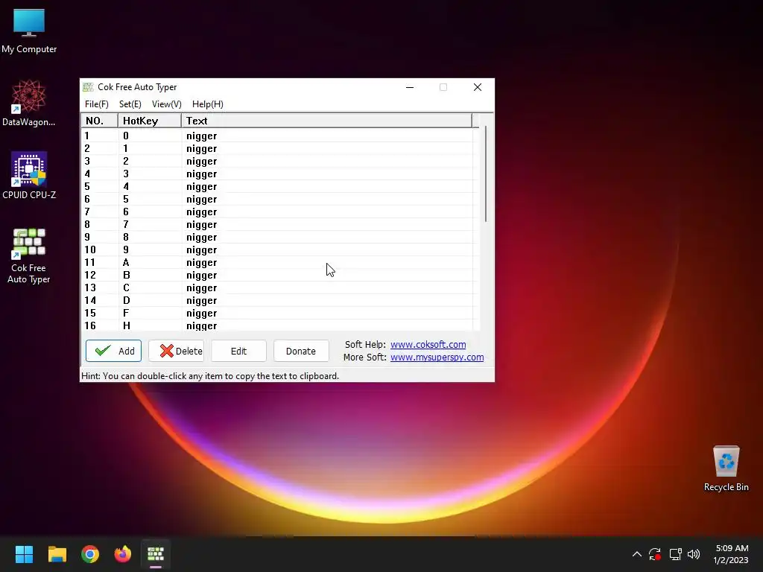Viewport: 763px width, 572px height.
Task: Open the DataWagon desktop shortcut
Action: [x=29, y=103]
